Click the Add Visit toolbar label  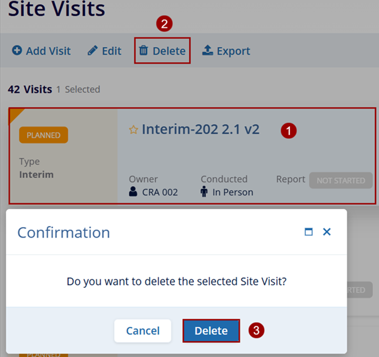(48, 51)
